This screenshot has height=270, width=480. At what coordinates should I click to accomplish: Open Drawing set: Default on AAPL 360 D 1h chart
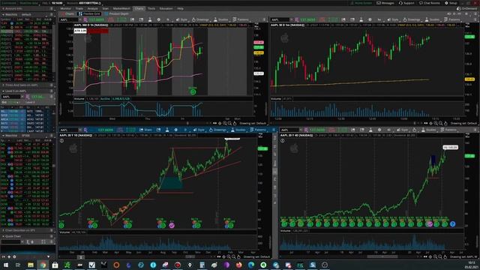click(x=253, y=123)
